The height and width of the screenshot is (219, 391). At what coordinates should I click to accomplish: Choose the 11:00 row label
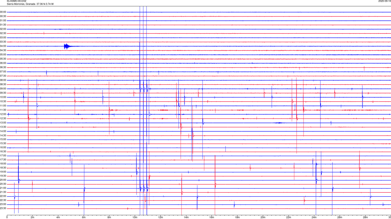[3, 105]
